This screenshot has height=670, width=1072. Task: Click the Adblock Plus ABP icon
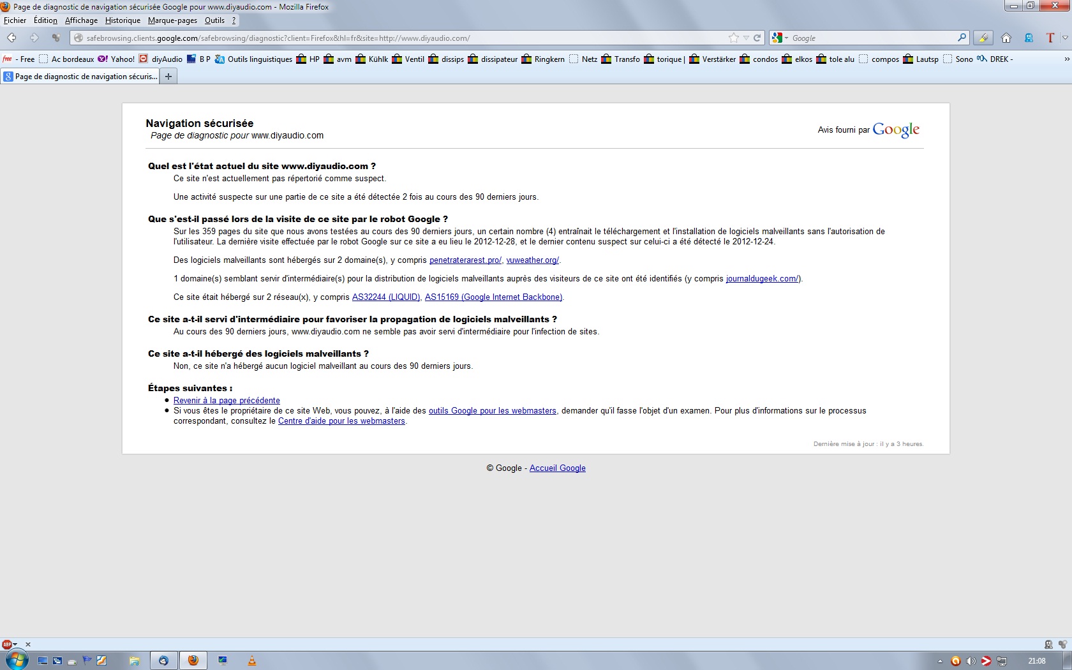coord(7,644)
